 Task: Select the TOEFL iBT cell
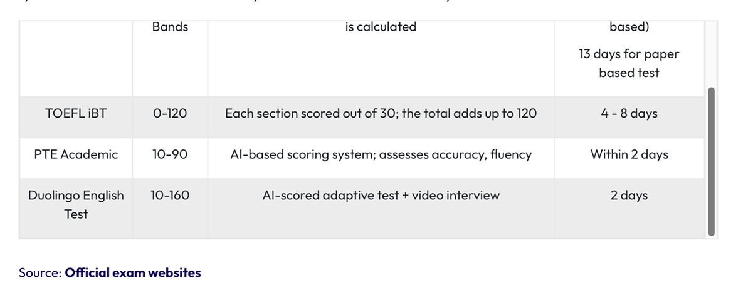(76, 114)
